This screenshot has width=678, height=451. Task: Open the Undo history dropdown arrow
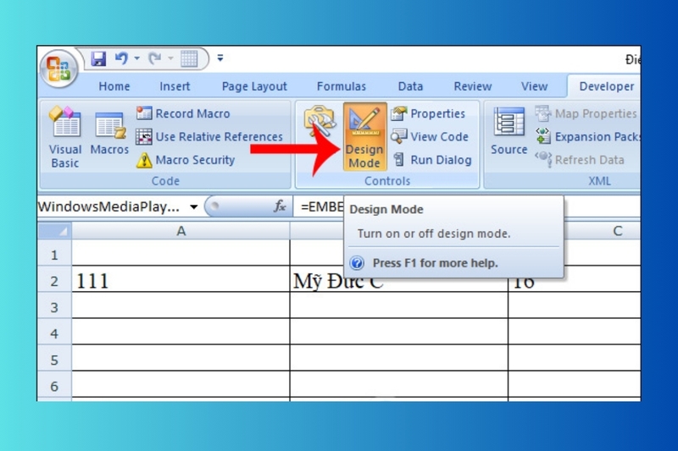pyautogui.click(x=136, y=58)
